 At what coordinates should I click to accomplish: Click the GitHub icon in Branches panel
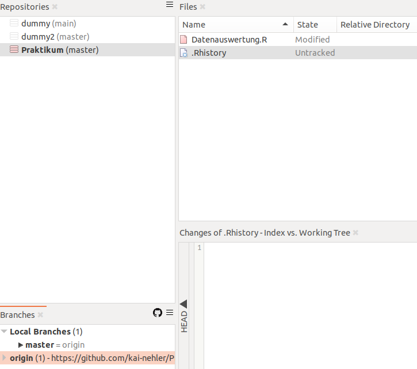coord(158,313)
